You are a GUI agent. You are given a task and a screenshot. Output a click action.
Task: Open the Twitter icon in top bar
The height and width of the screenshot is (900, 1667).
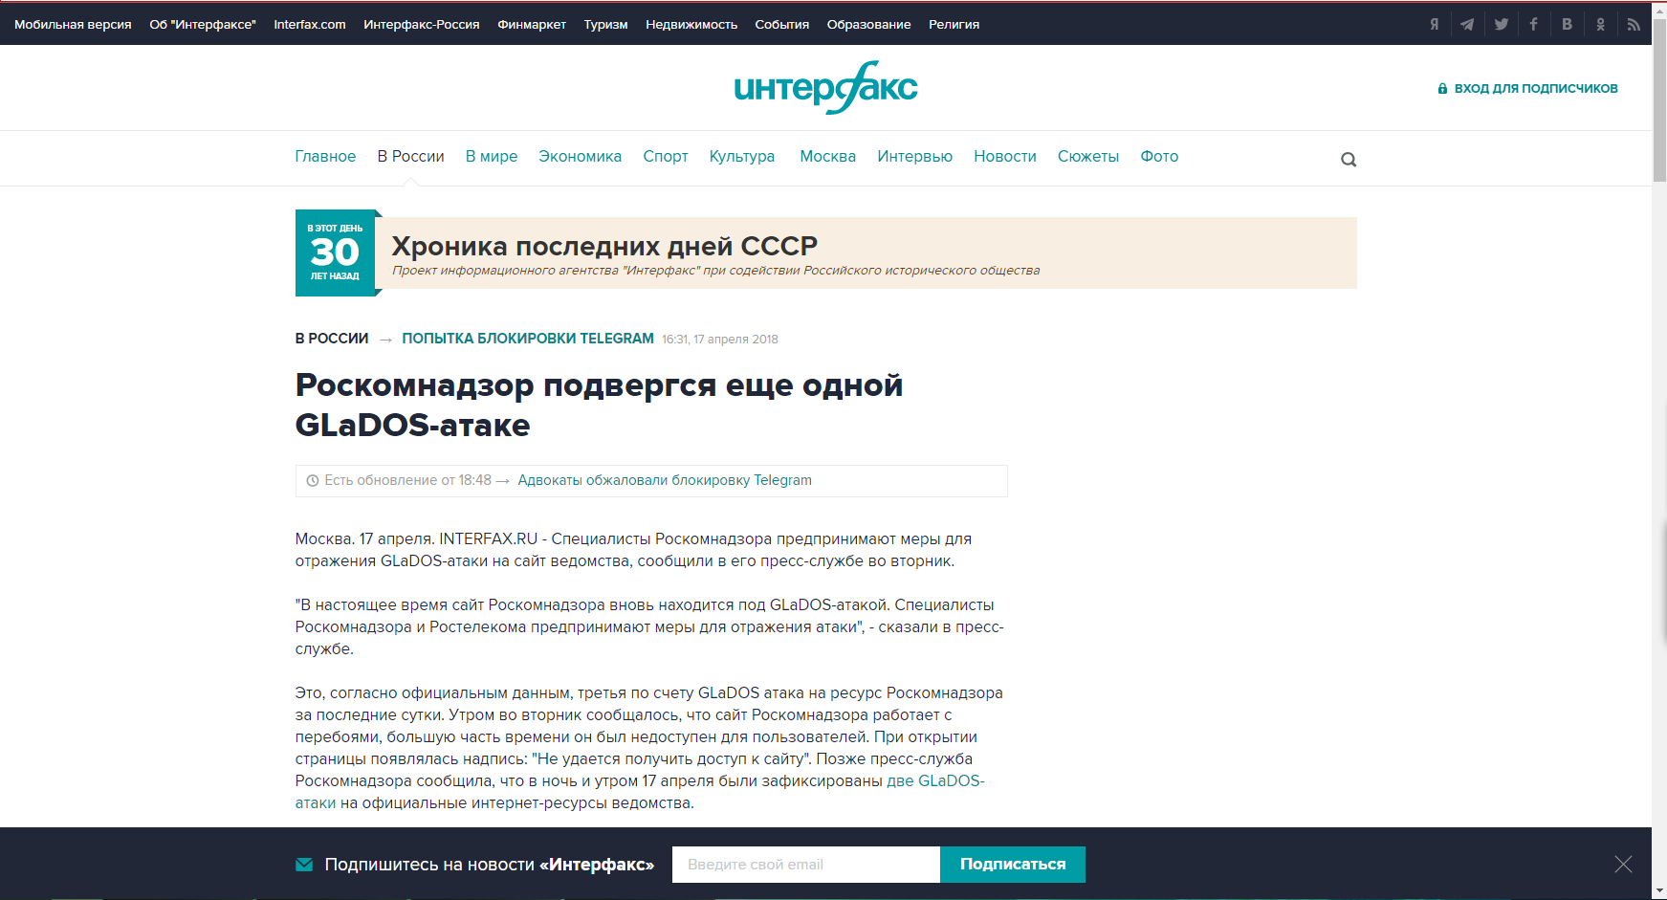pyautogui.click(x=1501, y=24)
